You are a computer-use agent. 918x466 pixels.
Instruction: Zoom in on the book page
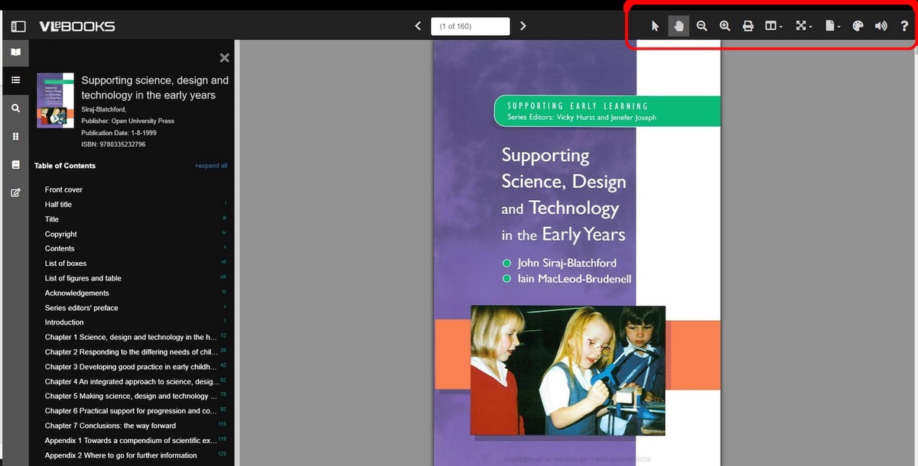coord(724,25)
